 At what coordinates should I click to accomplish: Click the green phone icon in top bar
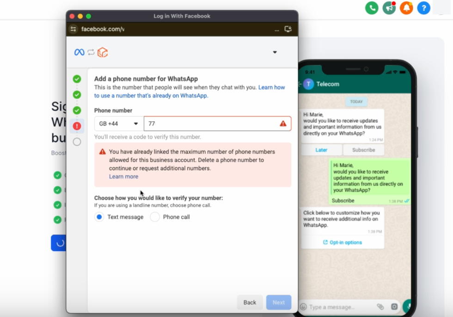coord(372,8)
